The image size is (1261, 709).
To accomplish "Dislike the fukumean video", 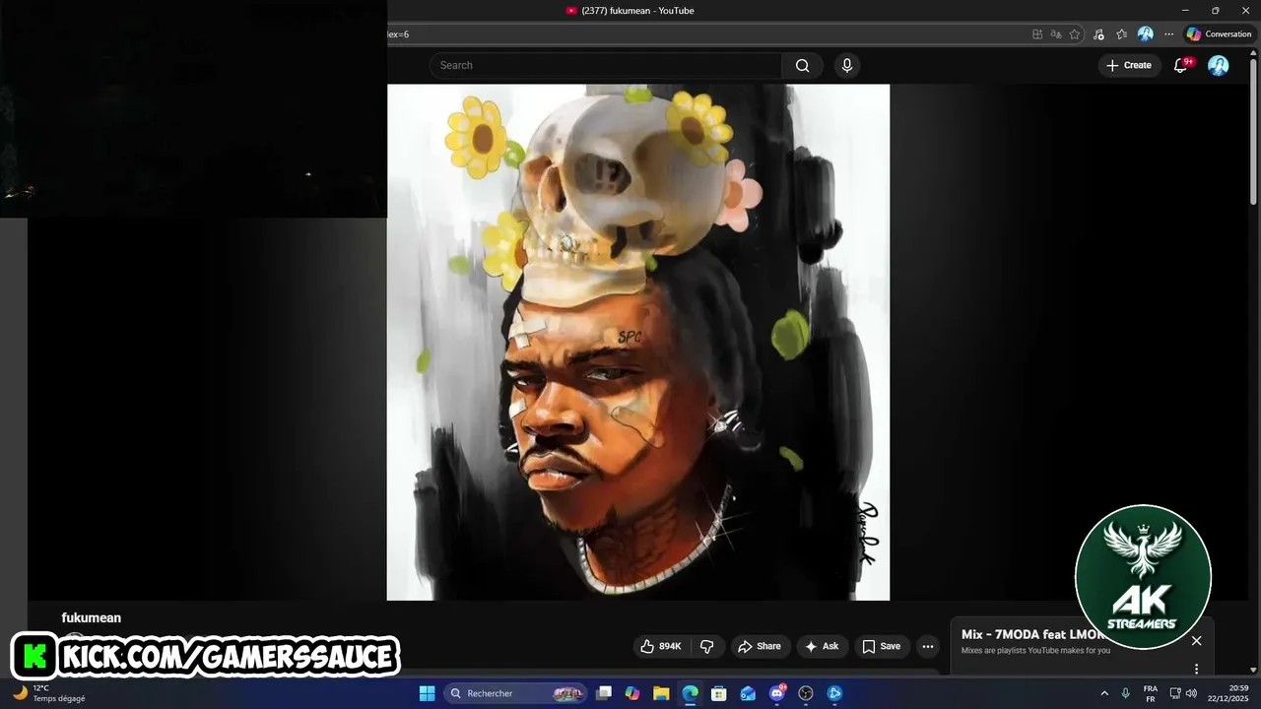I will [706, 646].
